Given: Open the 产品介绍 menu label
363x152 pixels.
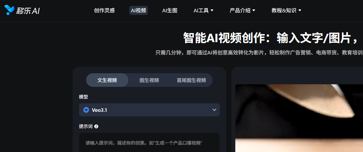Looking at the screenshot, I should (x=240, y=10).
